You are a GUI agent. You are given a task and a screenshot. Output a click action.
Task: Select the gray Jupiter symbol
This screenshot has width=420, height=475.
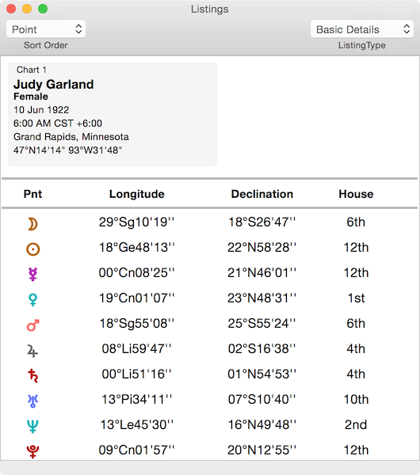pos(32,351)
